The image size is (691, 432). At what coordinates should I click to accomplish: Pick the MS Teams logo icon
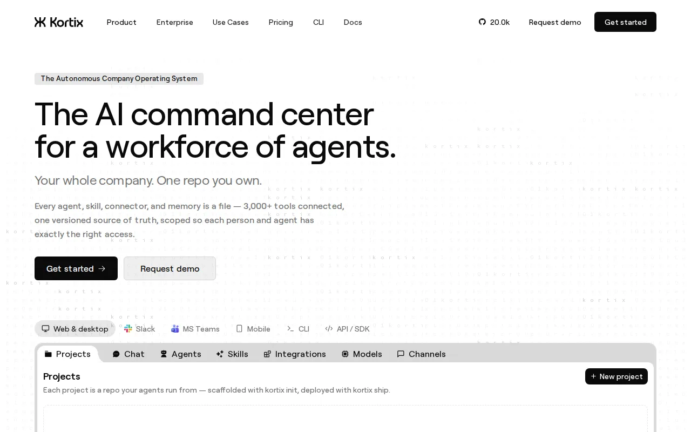(x=175, y=329)
